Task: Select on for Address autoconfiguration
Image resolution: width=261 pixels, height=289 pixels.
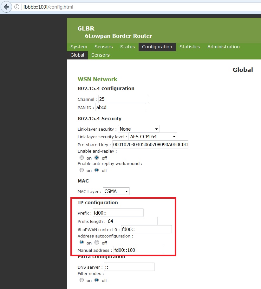Action: coord(82,242)
